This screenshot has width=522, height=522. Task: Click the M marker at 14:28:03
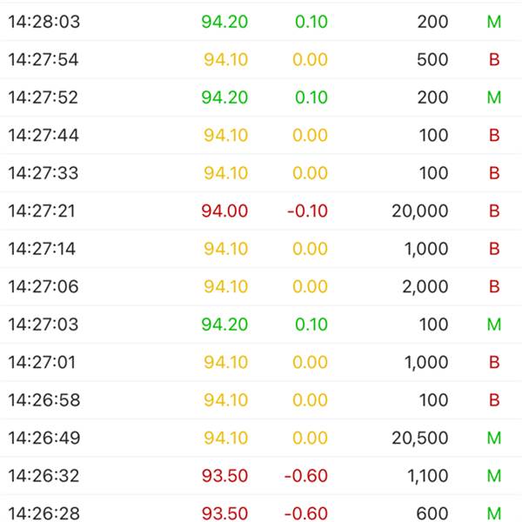(x=494, y=22)
